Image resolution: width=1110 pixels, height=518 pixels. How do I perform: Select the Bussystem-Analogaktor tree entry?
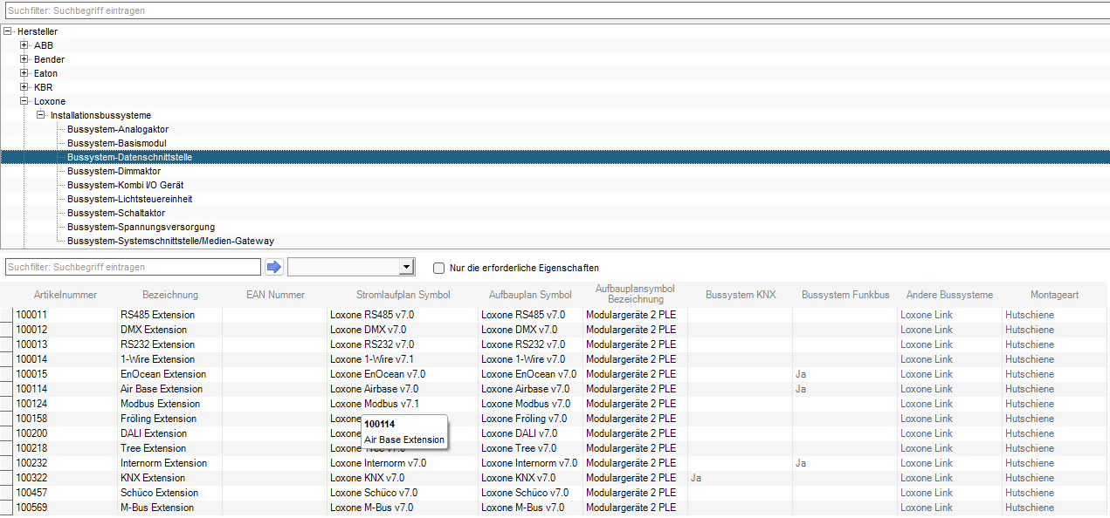click(x=118, y=129)
